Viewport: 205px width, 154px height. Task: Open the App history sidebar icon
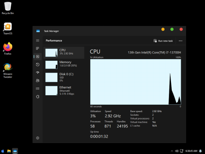click(x=38, y=64)
